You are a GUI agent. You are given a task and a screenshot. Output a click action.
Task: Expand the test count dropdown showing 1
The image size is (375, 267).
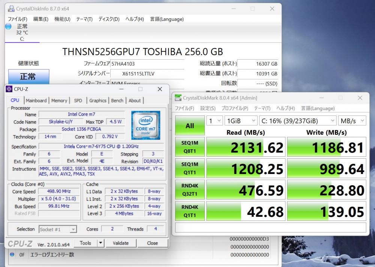214,121
